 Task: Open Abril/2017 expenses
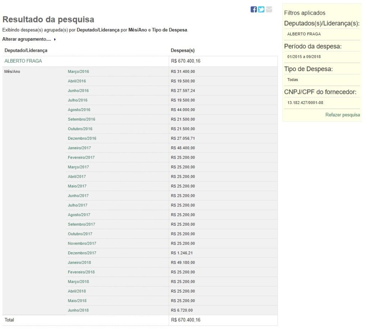pyautogui.click(x=77, y=176)
